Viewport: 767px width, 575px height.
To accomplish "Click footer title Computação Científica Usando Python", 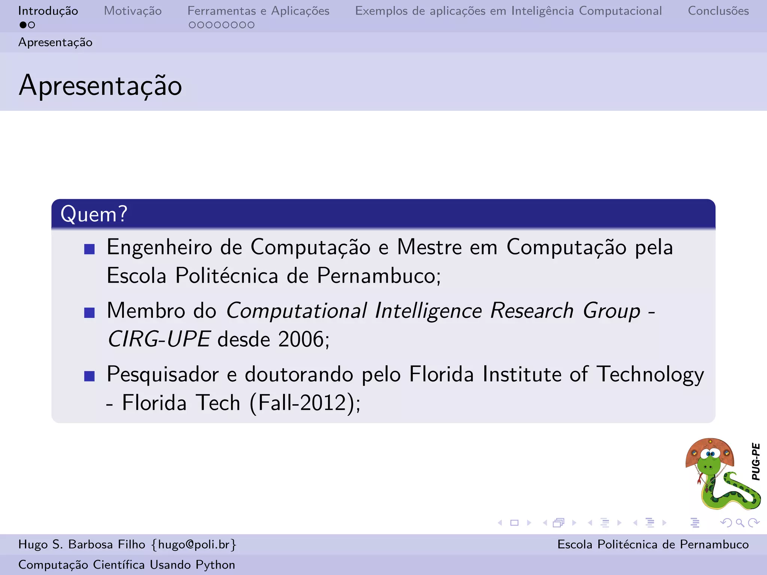I will click(x=127, y=565).
